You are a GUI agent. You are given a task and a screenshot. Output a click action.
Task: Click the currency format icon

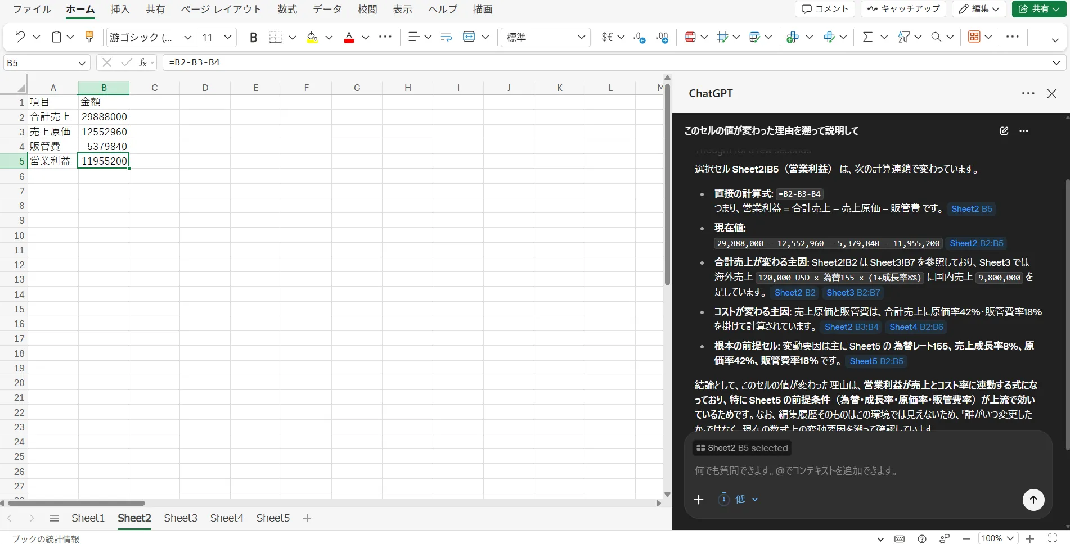click(608, 37)
